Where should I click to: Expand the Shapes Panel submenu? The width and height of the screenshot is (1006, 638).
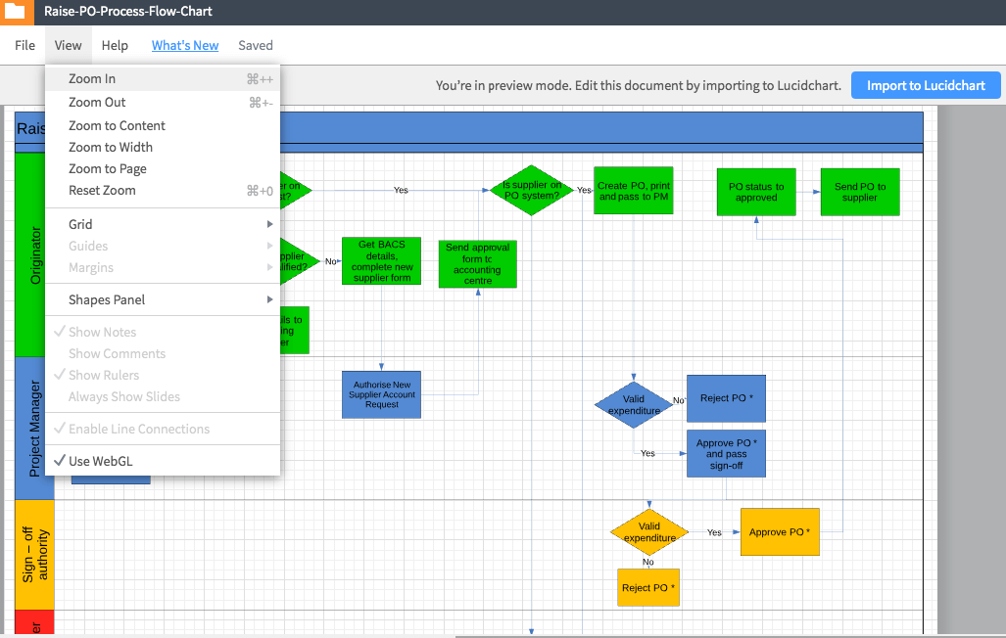click(x=163, y=300)
